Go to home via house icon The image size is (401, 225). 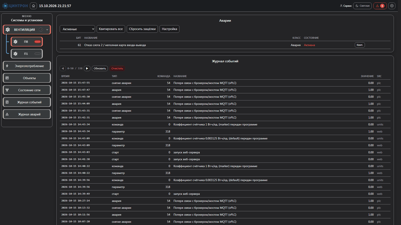click(x=33, y=6)
